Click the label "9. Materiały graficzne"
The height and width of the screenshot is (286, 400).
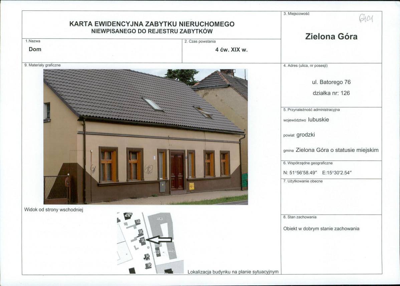[43, 65]
